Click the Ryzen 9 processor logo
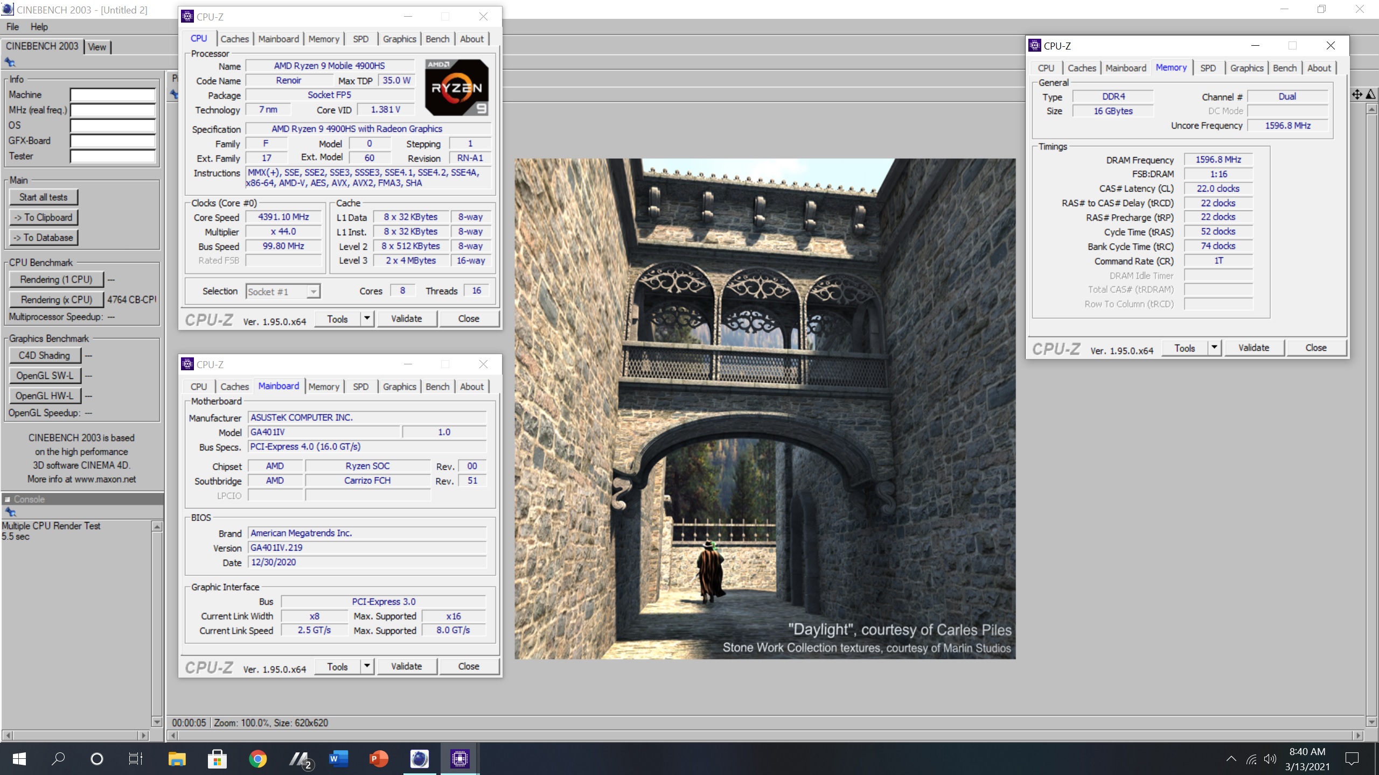 click(457, 87)
